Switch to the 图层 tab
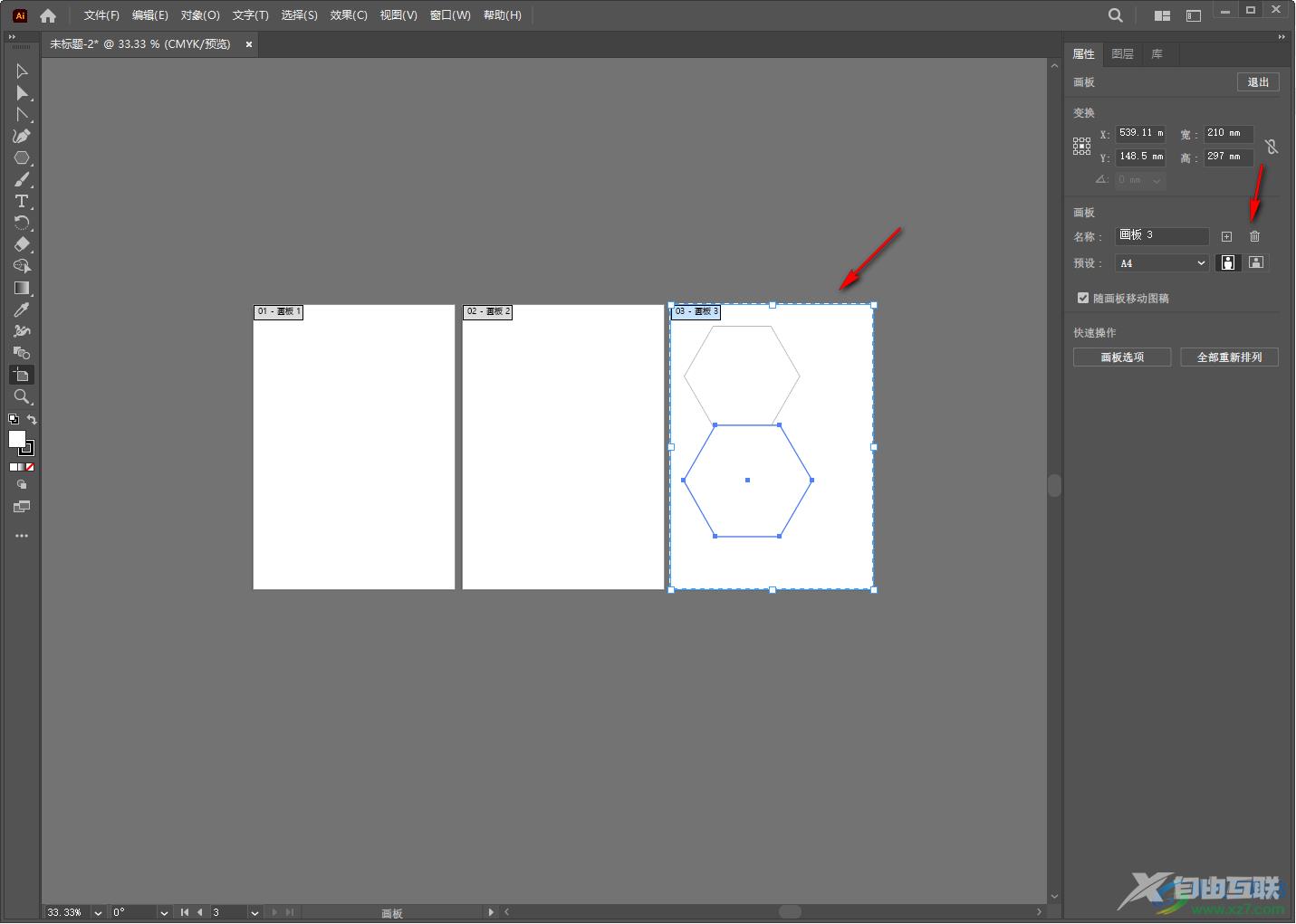The width and height of the screenshot is (1296, 924). 1122,54
